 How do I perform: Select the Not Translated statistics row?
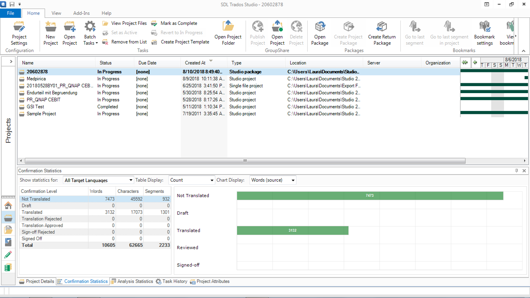tap(95, 199)
